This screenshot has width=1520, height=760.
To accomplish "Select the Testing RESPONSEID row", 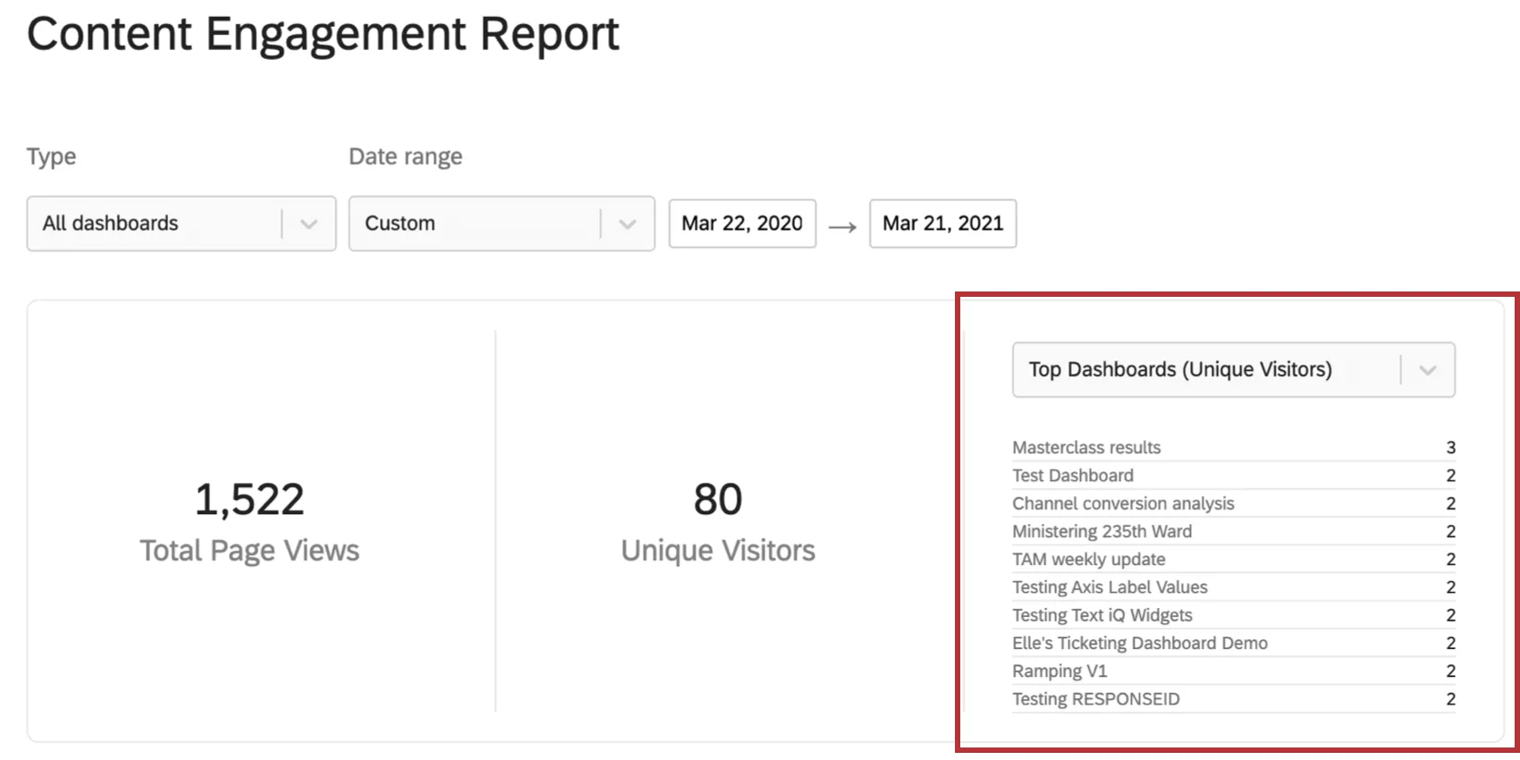I will point(1234,699).
